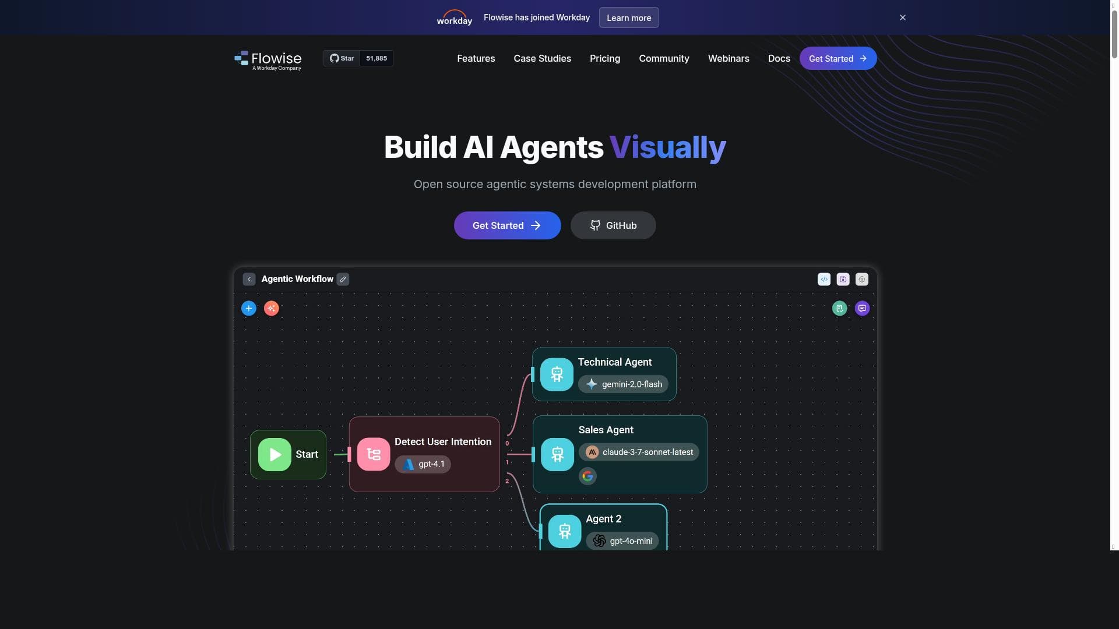Open the purple chat bubble icon
Screen dimensions: 1119x629
tap(863, 308)
